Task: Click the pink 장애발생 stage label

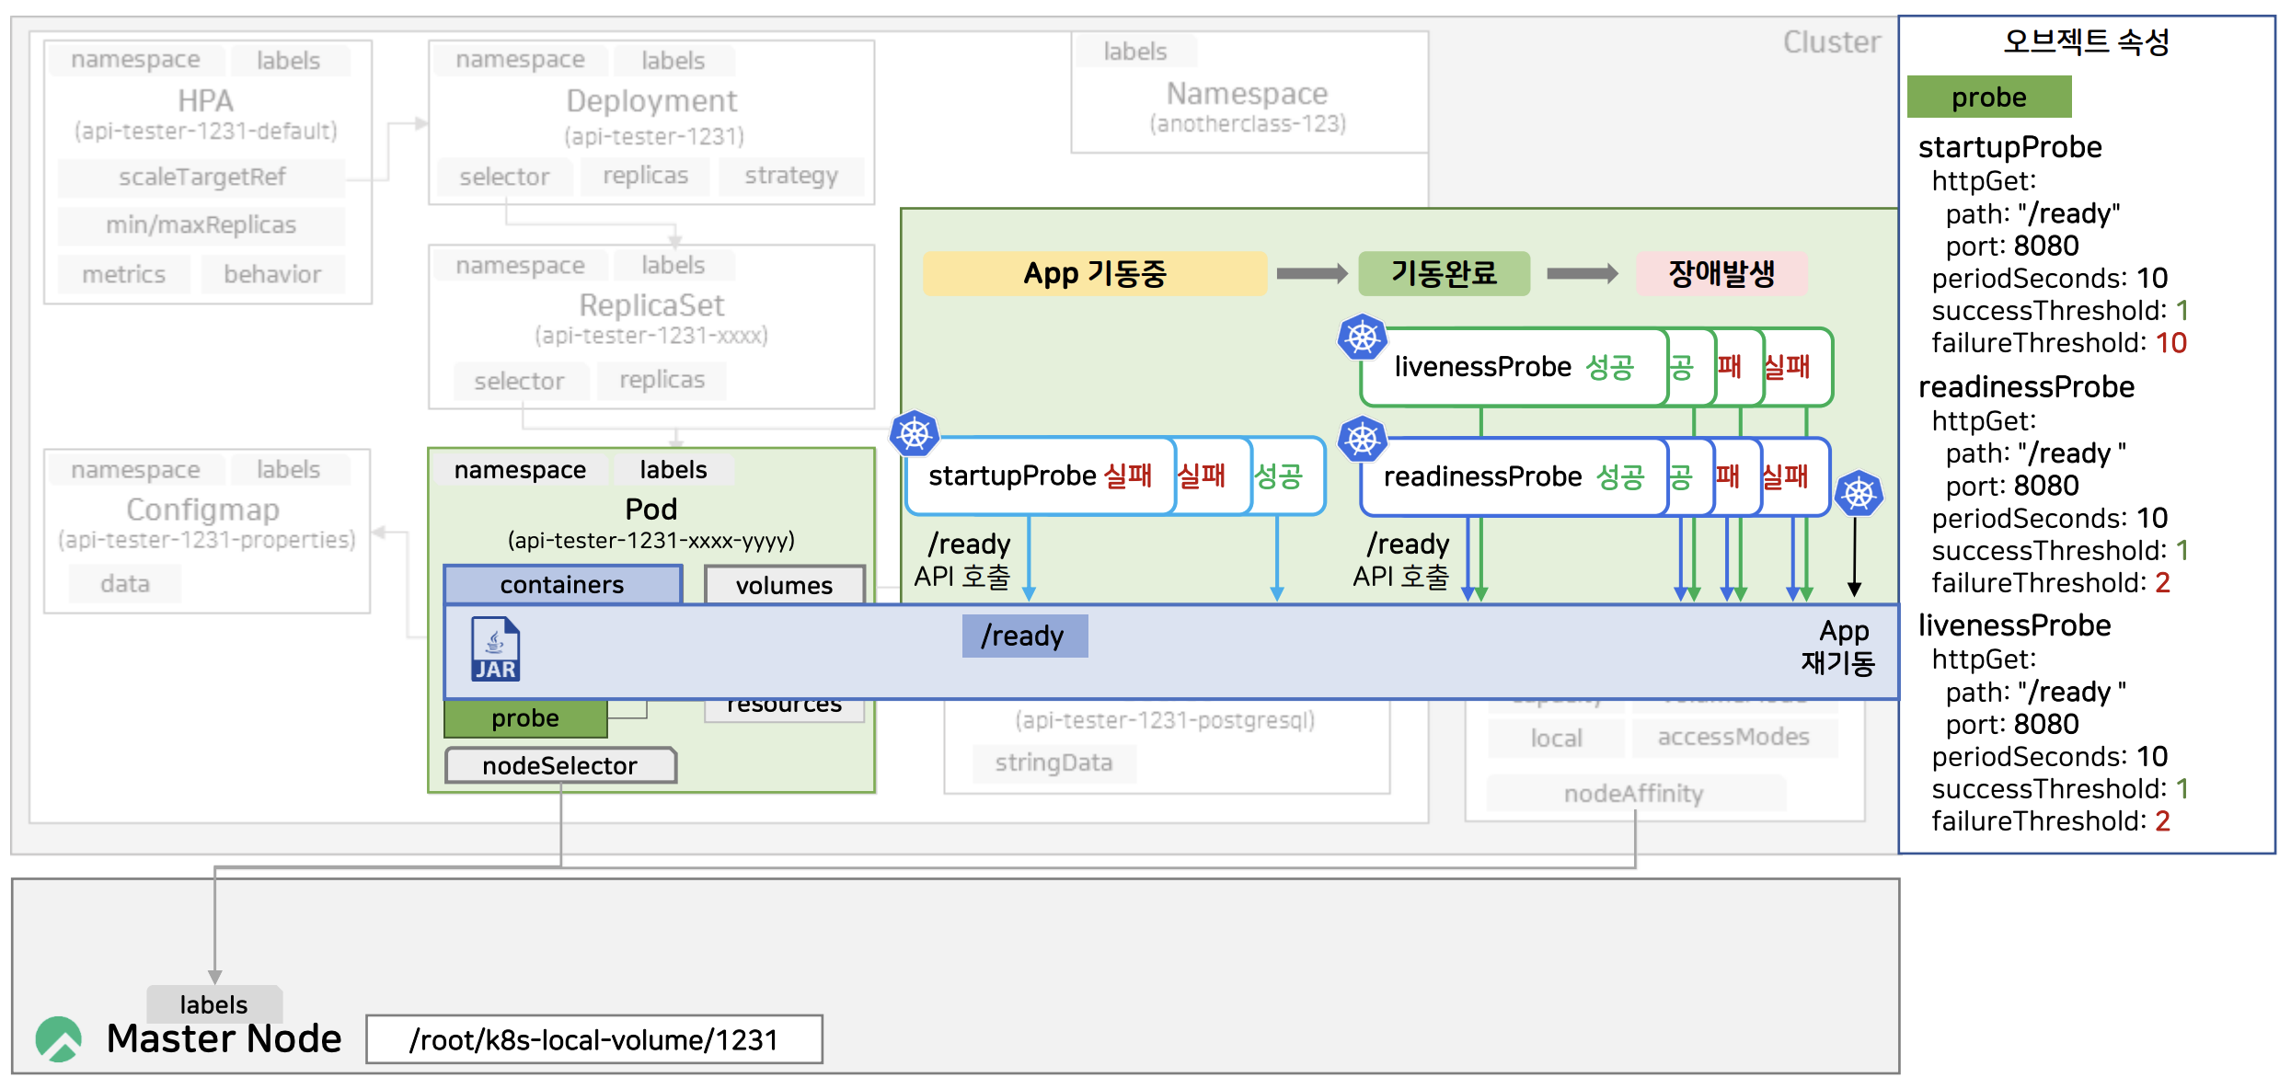Action: point(1721,273)
